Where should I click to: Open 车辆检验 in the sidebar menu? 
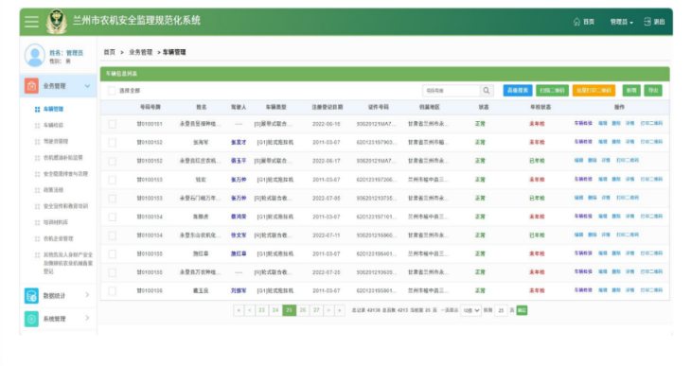pyautogui.click(x=53, y=126)
